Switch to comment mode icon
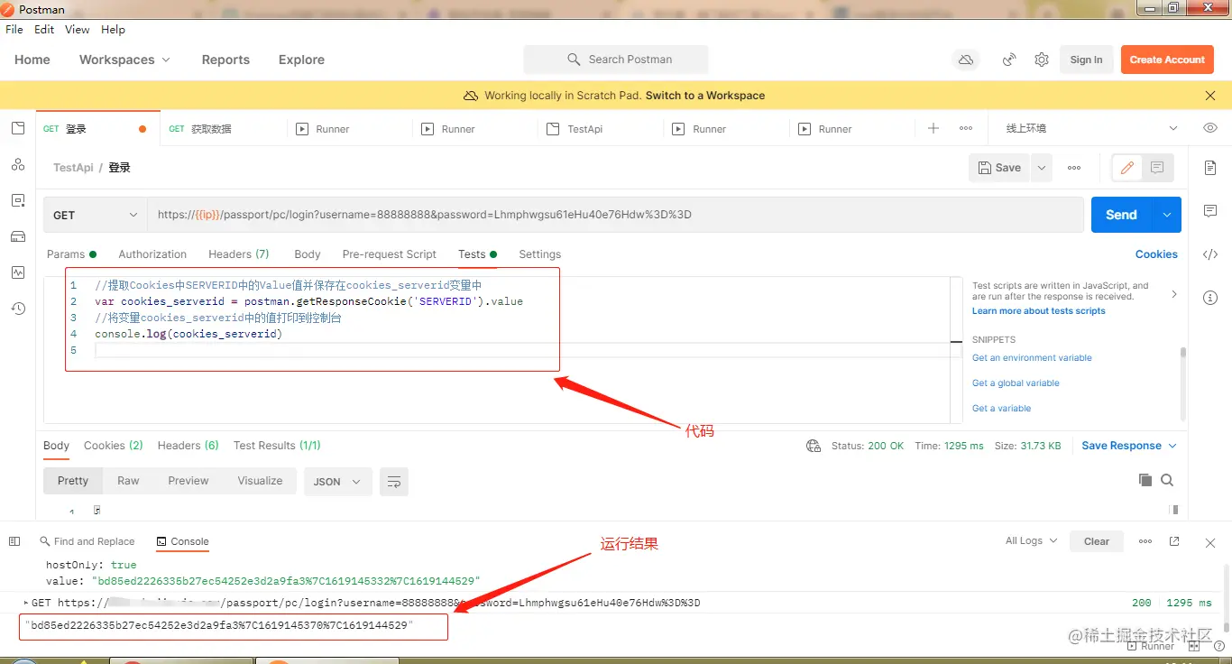The width and height of the screenshot is (1232, 664). click(x=1157, y=168)
